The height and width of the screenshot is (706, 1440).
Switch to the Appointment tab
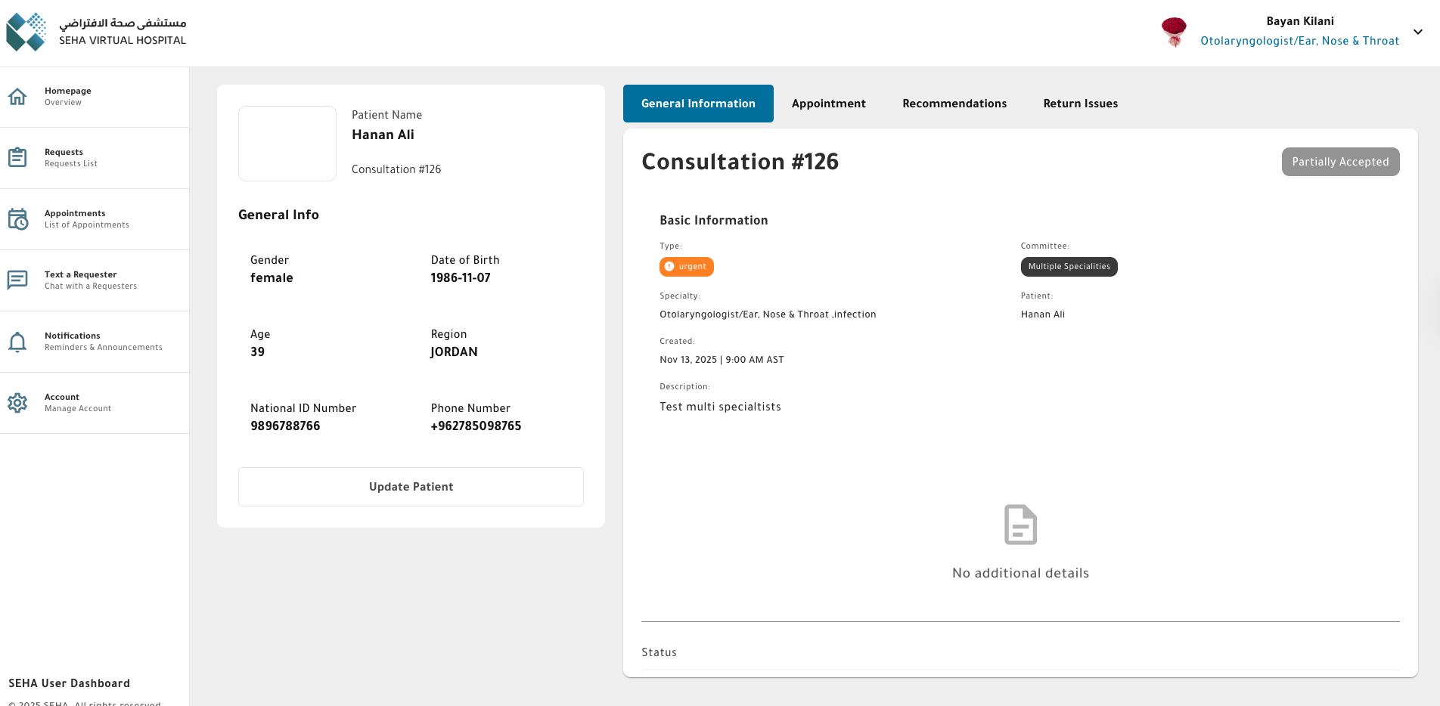click(828, 104)
